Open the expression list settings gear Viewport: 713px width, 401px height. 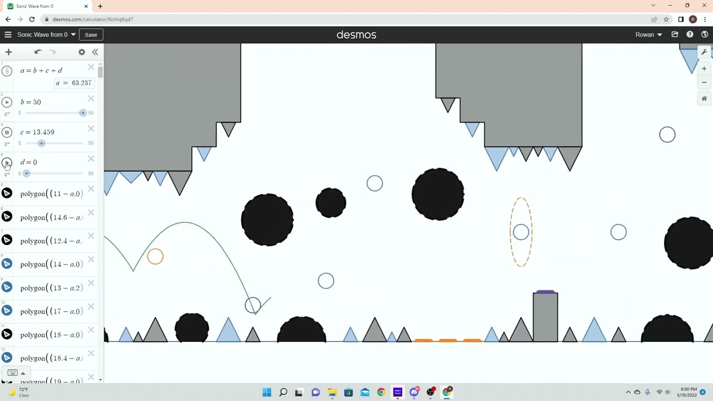[x=82, y=52]
